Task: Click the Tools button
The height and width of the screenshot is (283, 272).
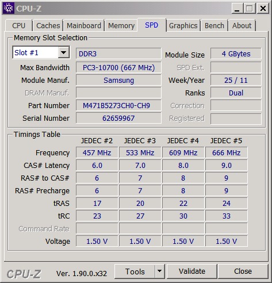Action: click(135, 271)
